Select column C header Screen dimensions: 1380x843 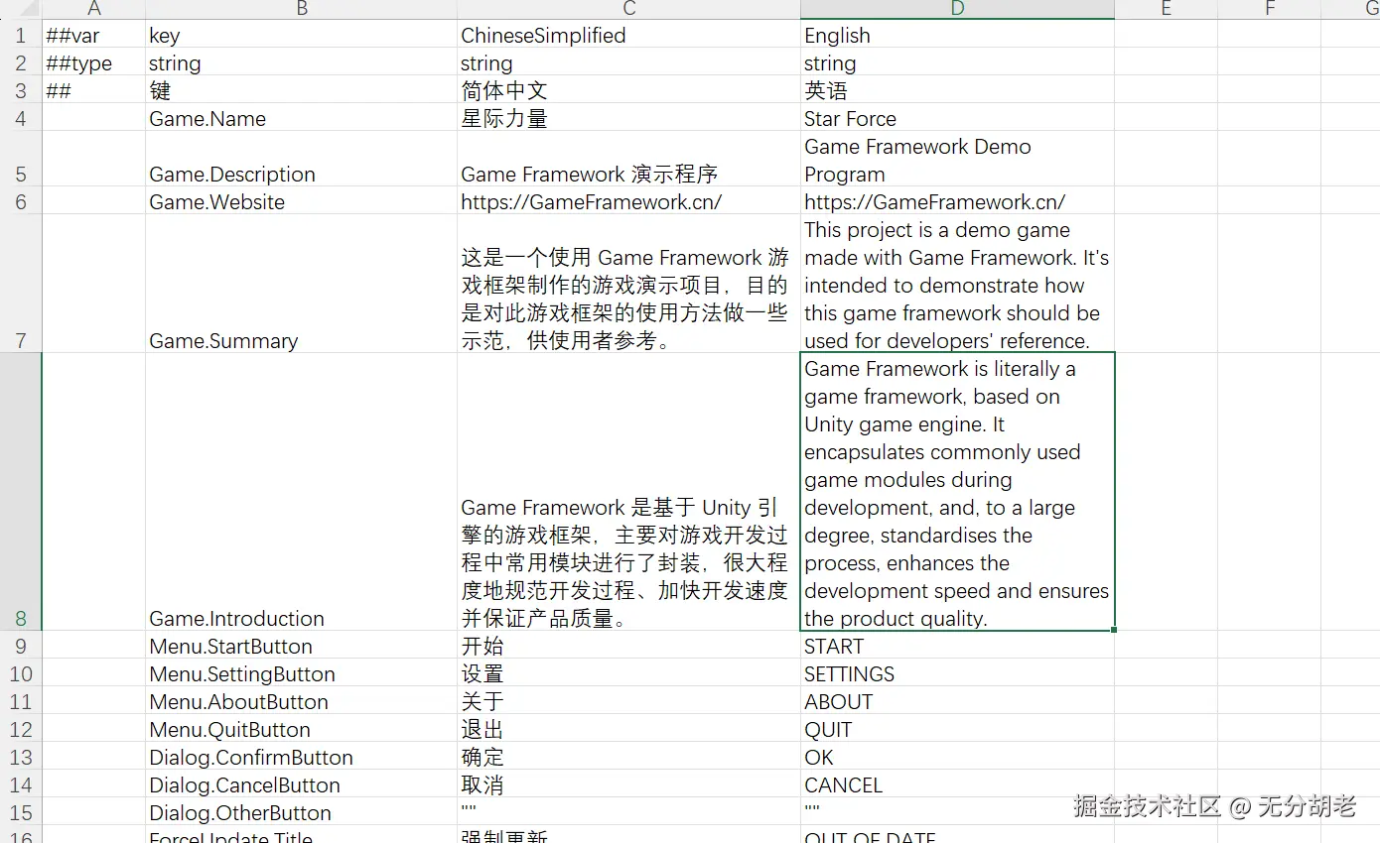click(x=628, y=9)
